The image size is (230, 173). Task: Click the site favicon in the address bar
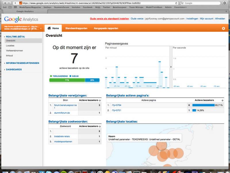20,3
